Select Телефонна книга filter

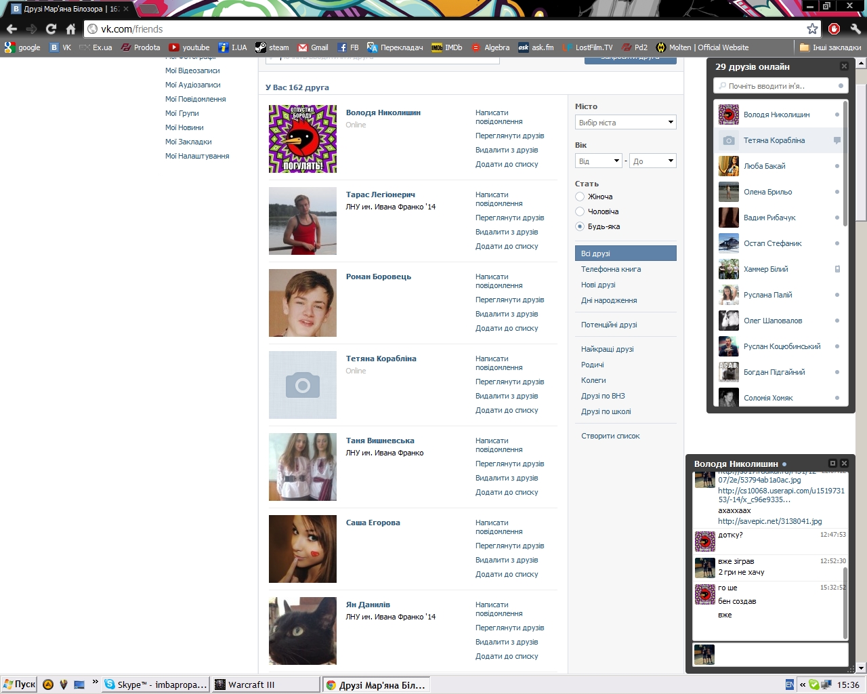tap(611, 269)
